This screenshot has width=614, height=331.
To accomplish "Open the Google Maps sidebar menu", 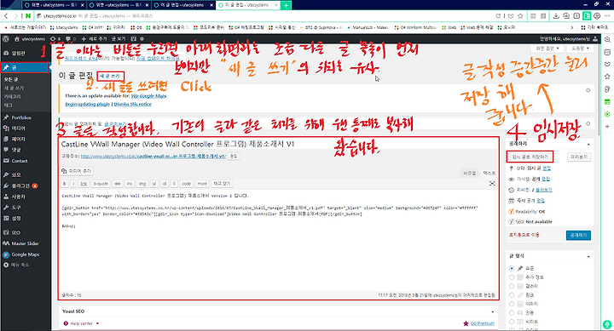I will tap(26, 254).
